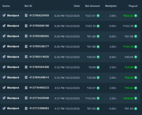Click the ₹29.98 bet amount
Viewport: 142px width, 115px height.
pyautogui.click(x=91, y=78)
